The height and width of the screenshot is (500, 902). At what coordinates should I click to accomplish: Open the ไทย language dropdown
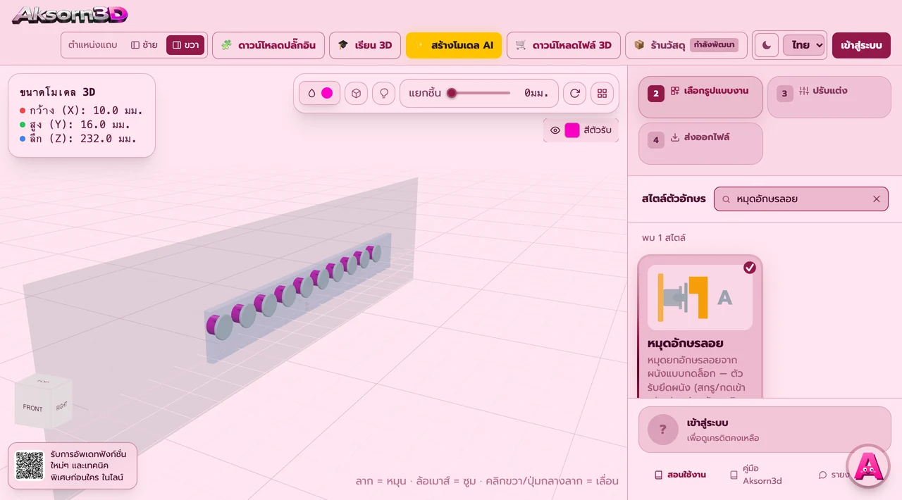804,45
